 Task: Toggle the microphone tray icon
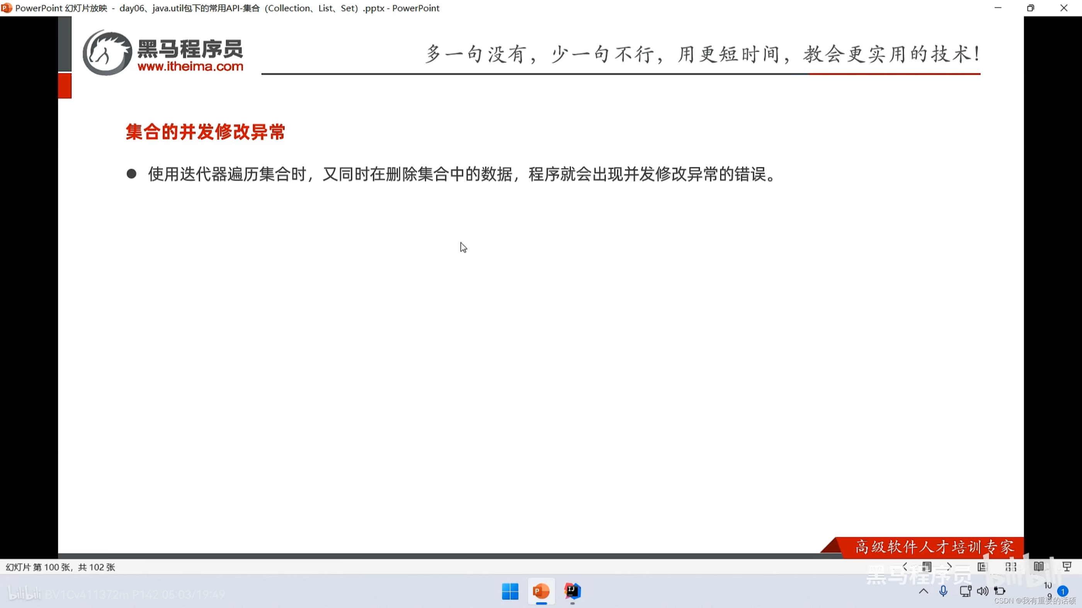click(943, 591)
